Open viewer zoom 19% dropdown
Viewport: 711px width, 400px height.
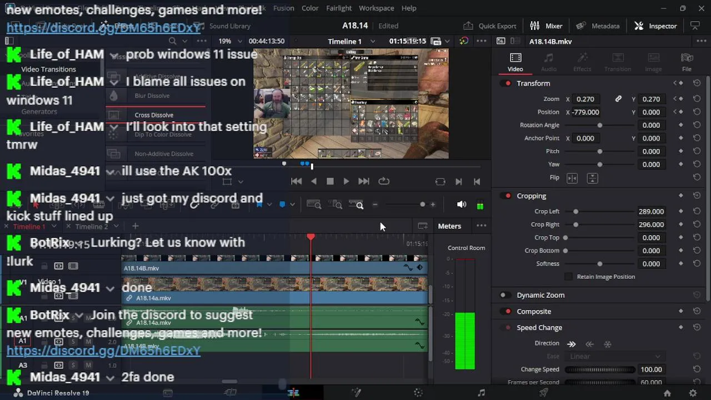240,42
